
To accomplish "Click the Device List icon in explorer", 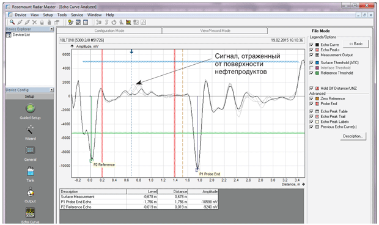I will (9, 35).
